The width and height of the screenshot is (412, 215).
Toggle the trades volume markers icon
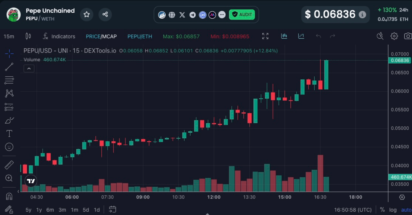[284, 36]
